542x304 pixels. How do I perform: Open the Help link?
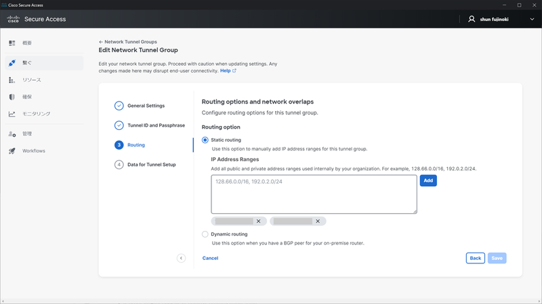coord(226,70)
